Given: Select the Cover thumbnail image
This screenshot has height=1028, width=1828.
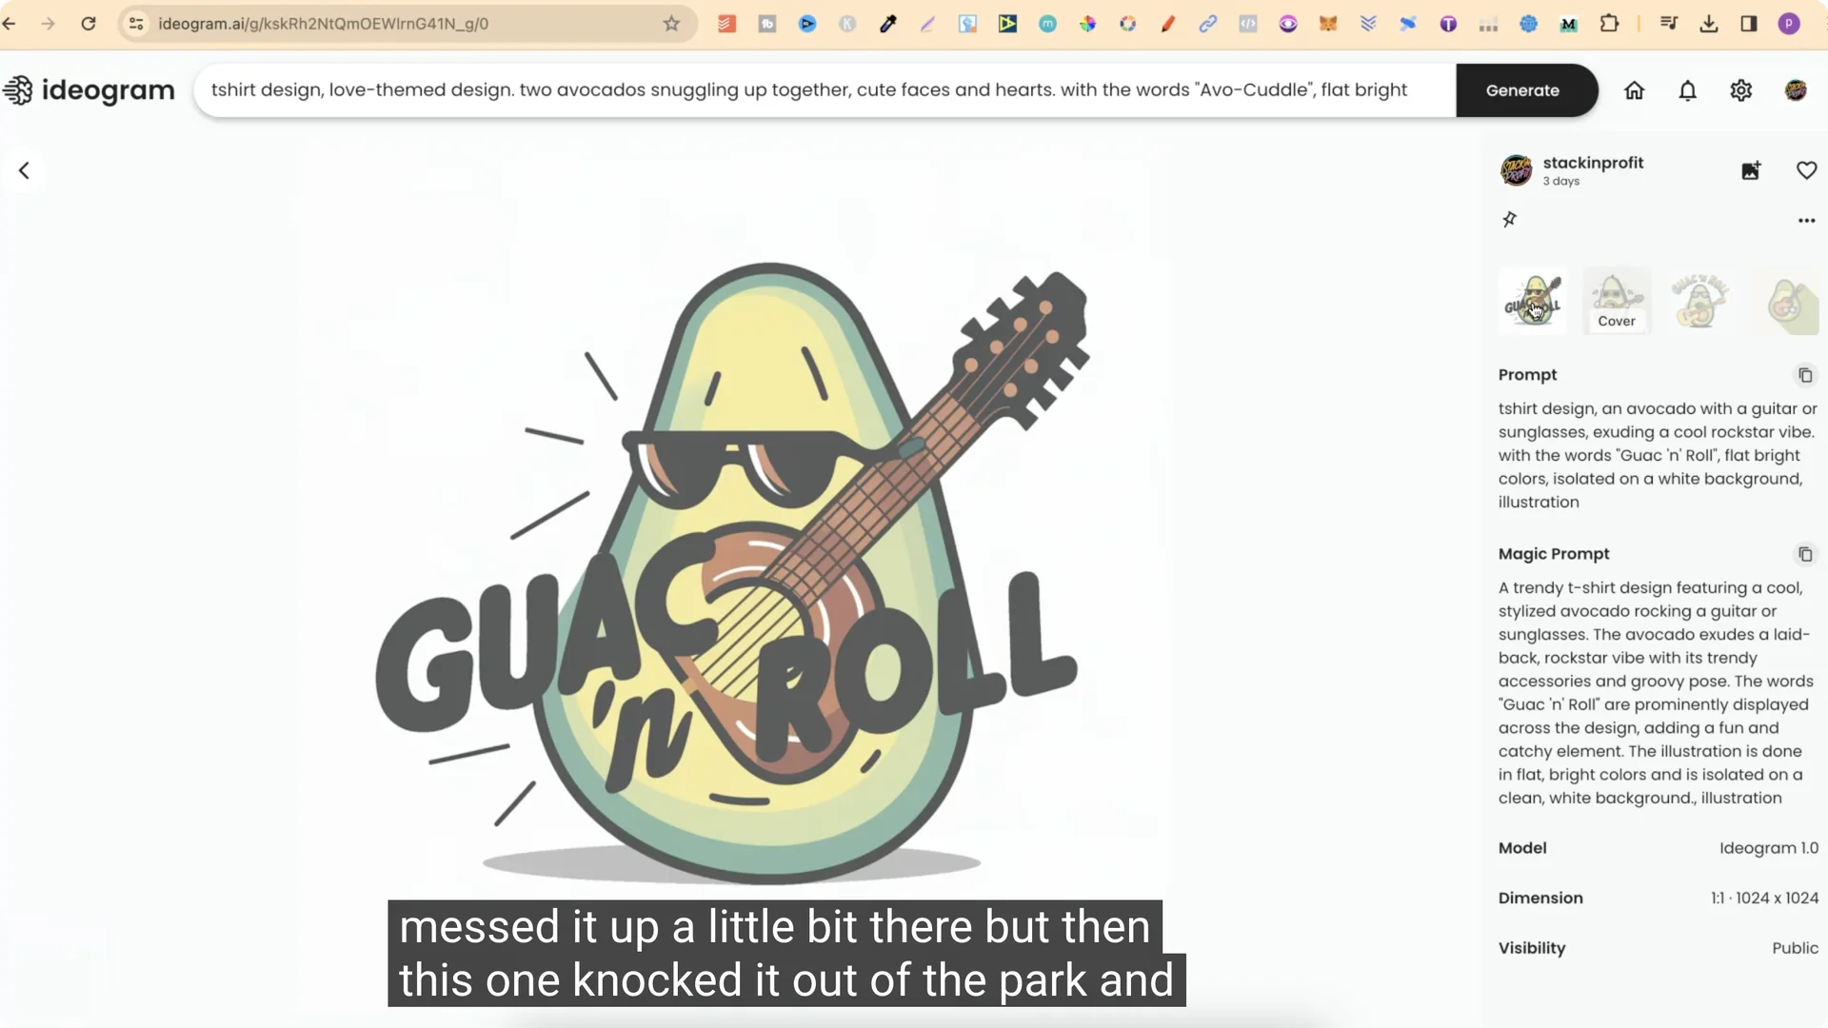Looking at the screenshot, I should [1617, 301].
